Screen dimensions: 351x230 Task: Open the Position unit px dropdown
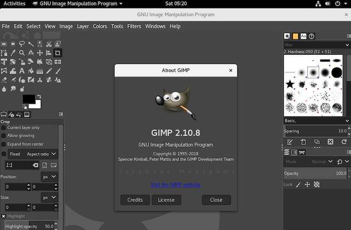click(49, 177)
